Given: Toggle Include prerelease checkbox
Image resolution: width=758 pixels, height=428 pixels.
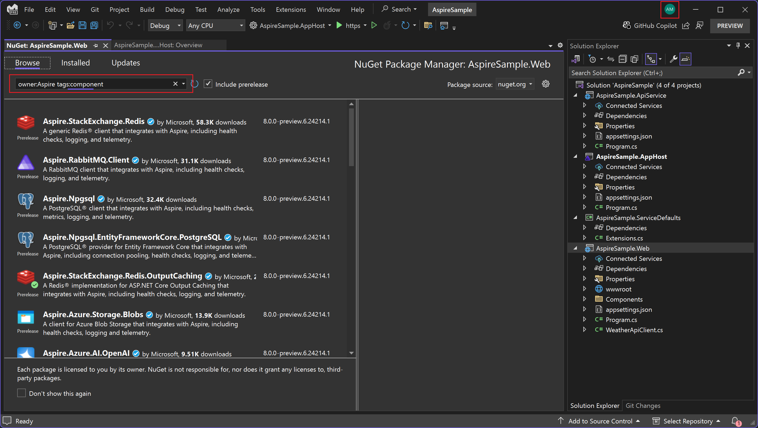Looking at the screenshot, I should tap(208, 84).
